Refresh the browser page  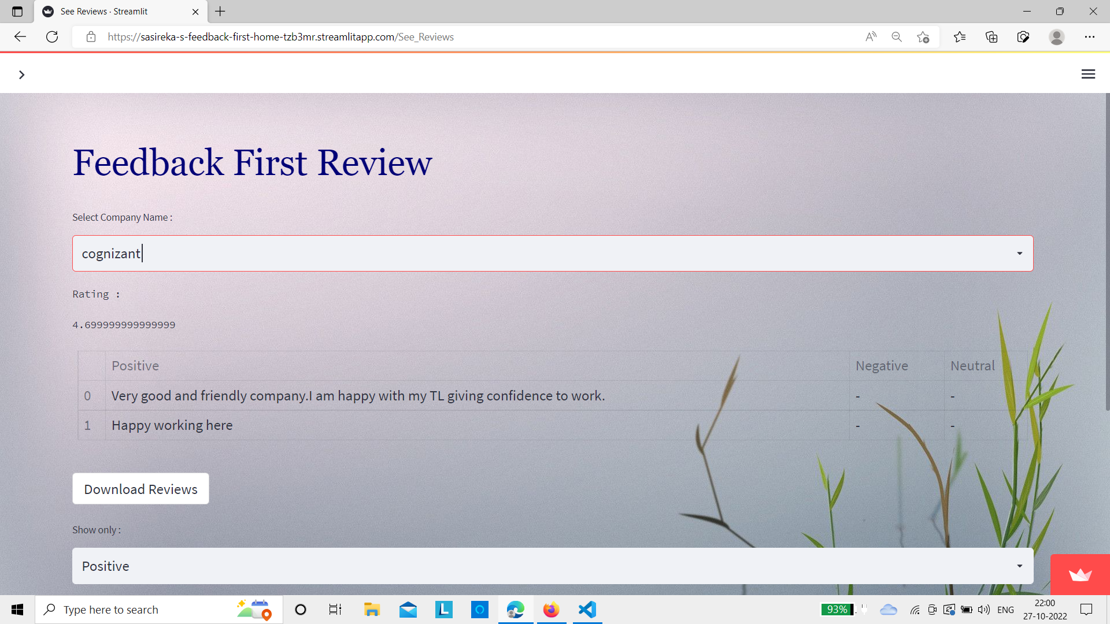click(52, 37)
